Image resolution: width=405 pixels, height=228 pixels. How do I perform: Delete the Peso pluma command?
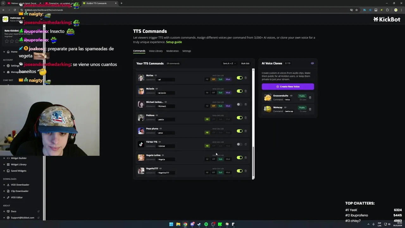click(246, 131)
